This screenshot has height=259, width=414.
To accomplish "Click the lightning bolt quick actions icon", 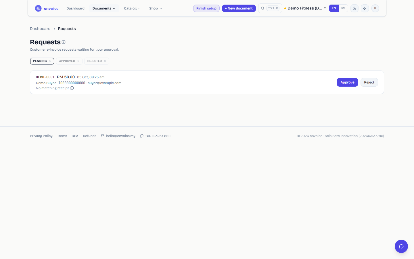I will [365, 8].
